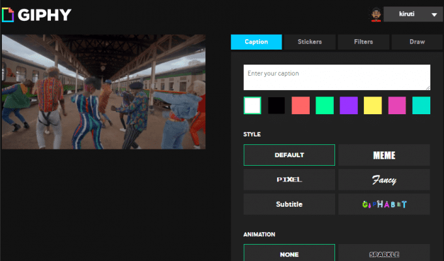Open the kiruti user avatar
Viewport: 444px width, 261px height.
(x=376, y=14)
